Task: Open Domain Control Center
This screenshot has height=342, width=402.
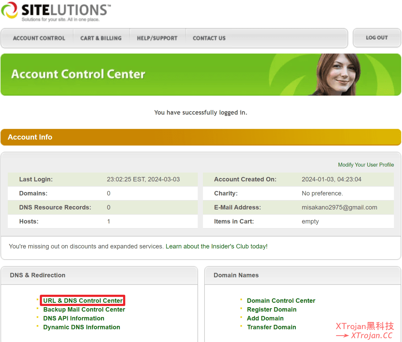Action: [281, 301]
